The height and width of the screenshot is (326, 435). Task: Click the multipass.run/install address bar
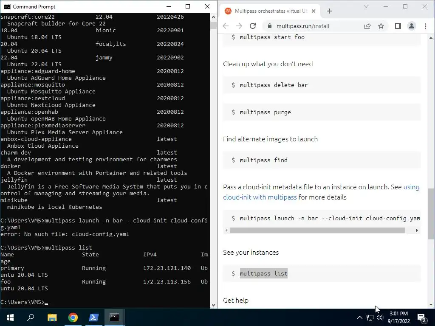click(x=302, y=26)
